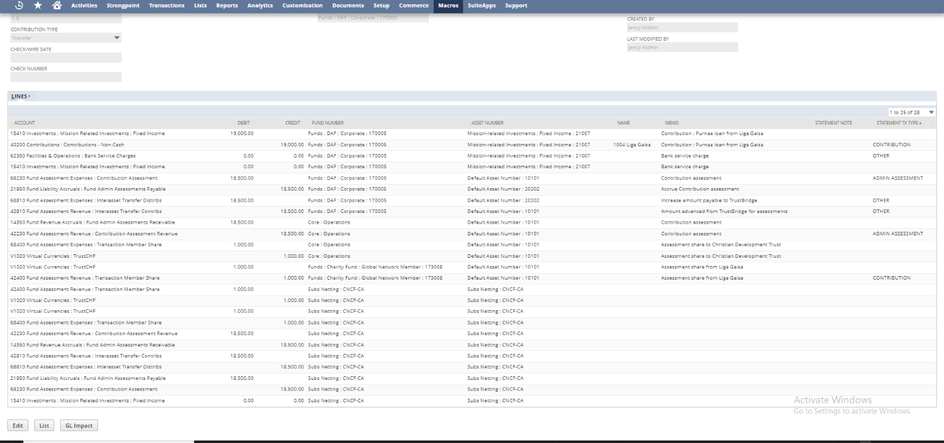The width and height of the screenshot is (944, 443).
Task: Open the Reports menu
Action: (227, 6)
